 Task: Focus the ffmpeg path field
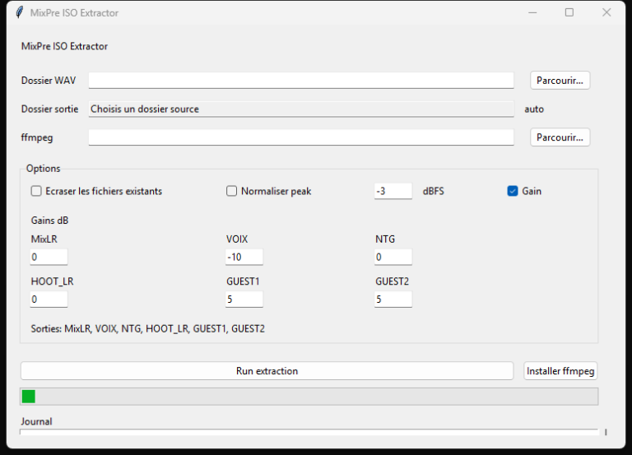pyautogui.click(x=301, y=137)
